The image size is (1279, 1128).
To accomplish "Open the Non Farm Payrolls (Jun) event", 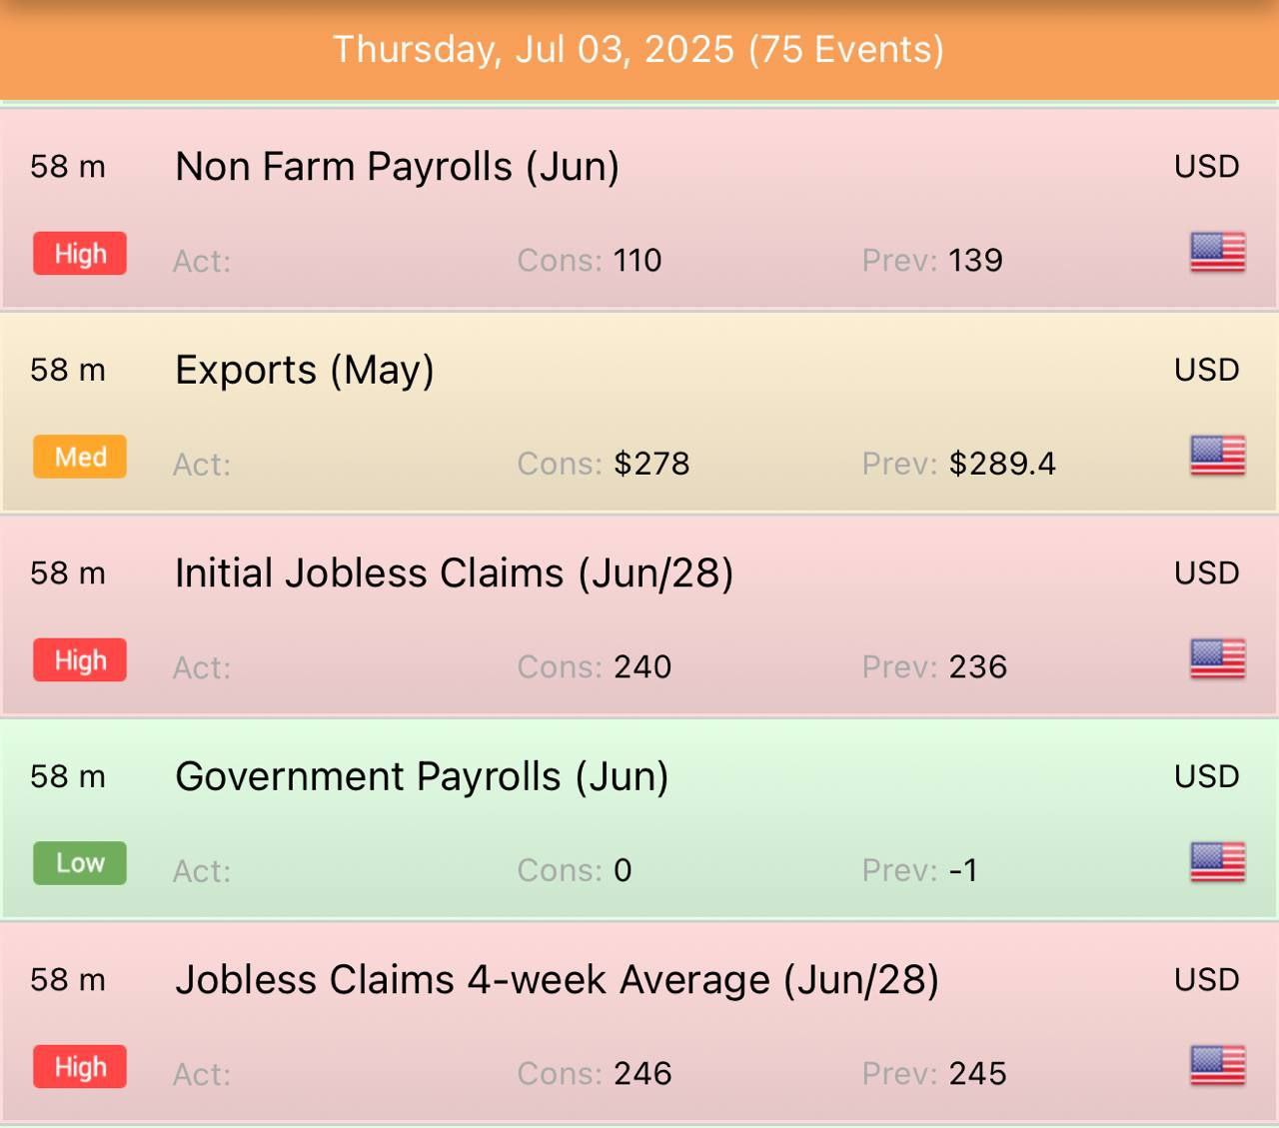I will coord(639,209).
